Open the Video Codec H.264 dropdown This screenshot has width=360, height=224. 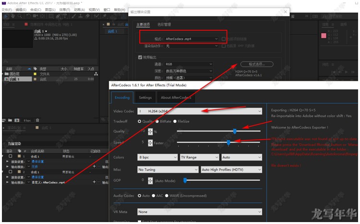pos(200,111)
